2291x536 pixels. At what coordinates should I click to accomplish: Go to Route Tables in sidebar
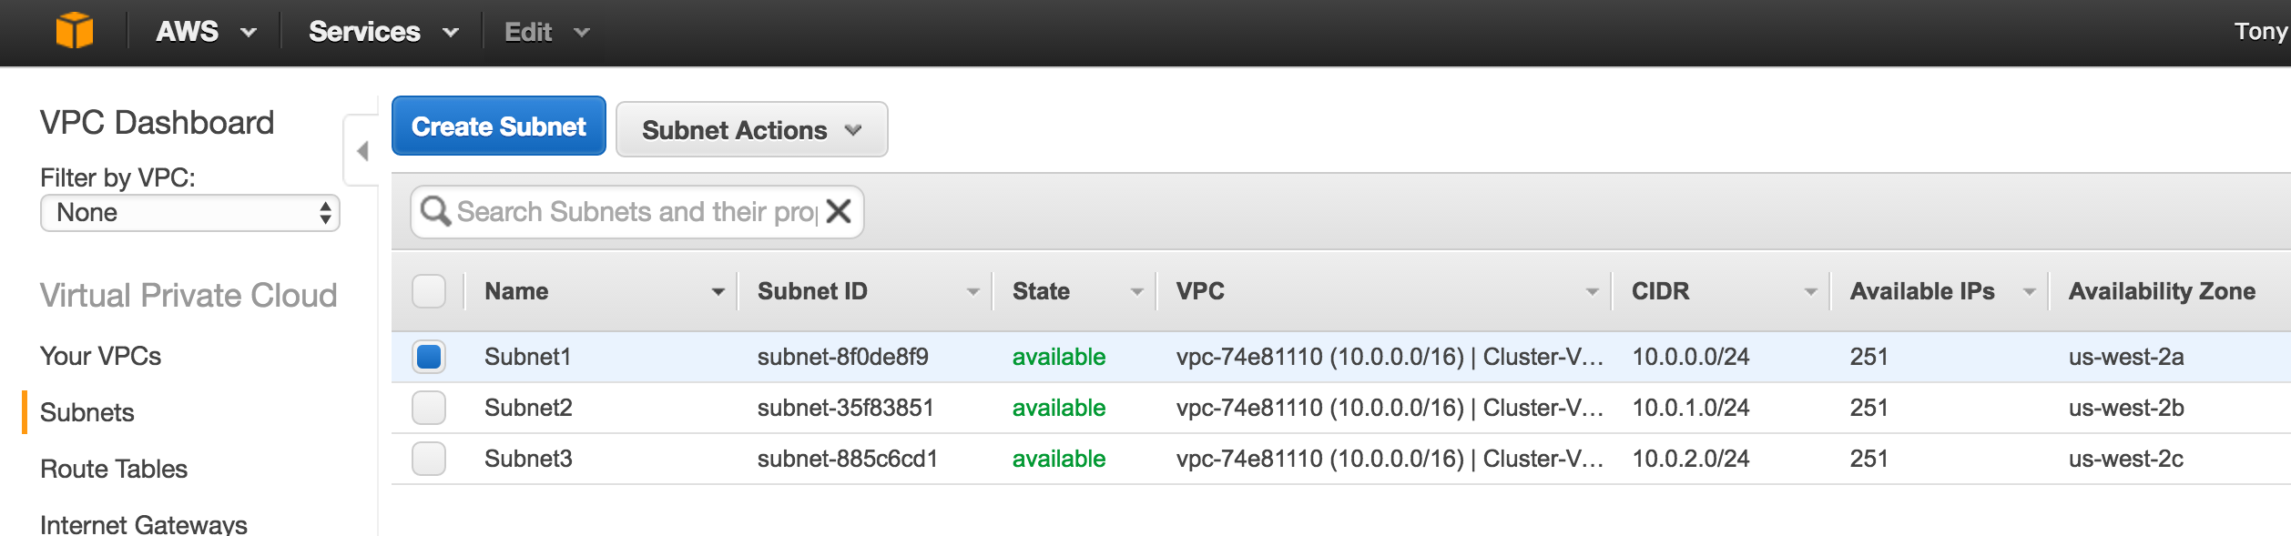114,469
